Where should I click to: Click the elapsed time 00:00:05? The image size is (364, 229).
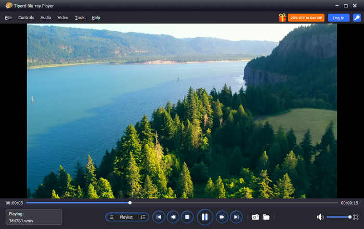[15, 203]
